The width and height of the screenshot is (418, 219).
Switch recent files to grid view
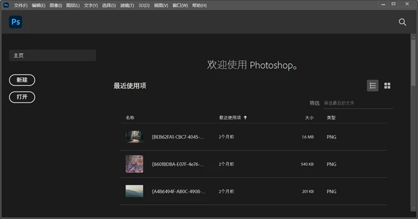tap(387, 85)
